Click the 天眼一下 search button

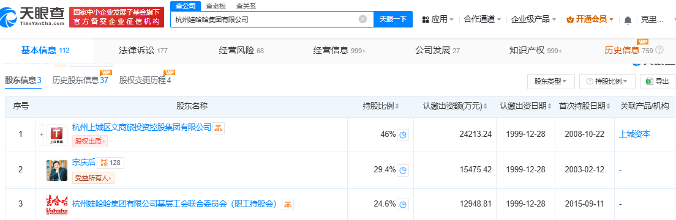[392, 19]
